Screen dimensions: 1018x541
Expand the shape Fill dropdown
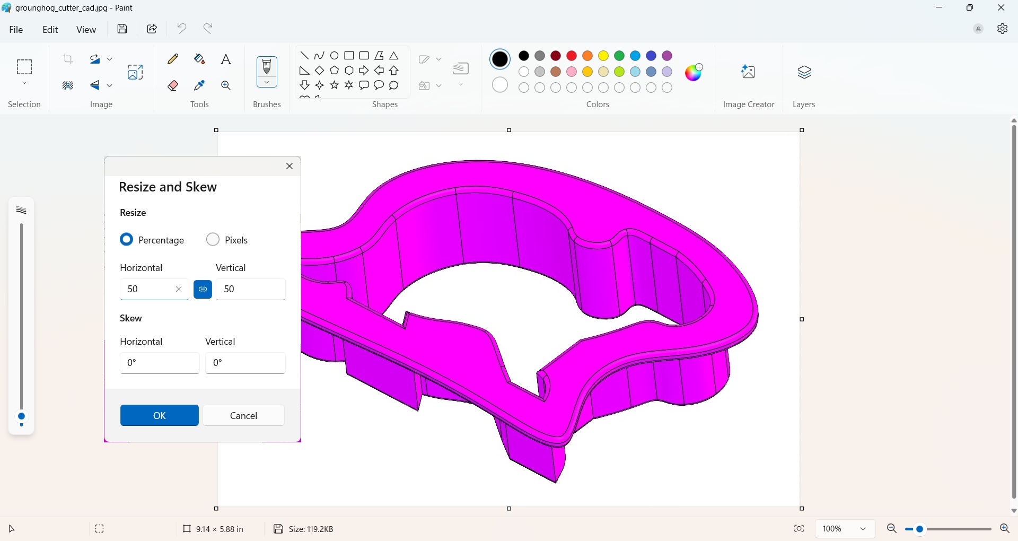438,85
